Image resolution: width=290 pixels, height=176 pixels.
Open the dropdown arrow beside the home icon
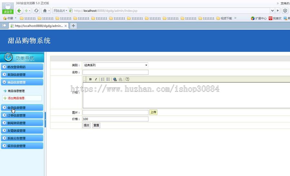pyautogui.click(x=49, y=11)
